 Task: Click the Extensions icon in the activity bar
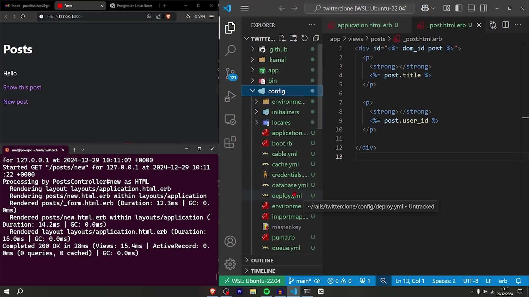click(230, 142)
